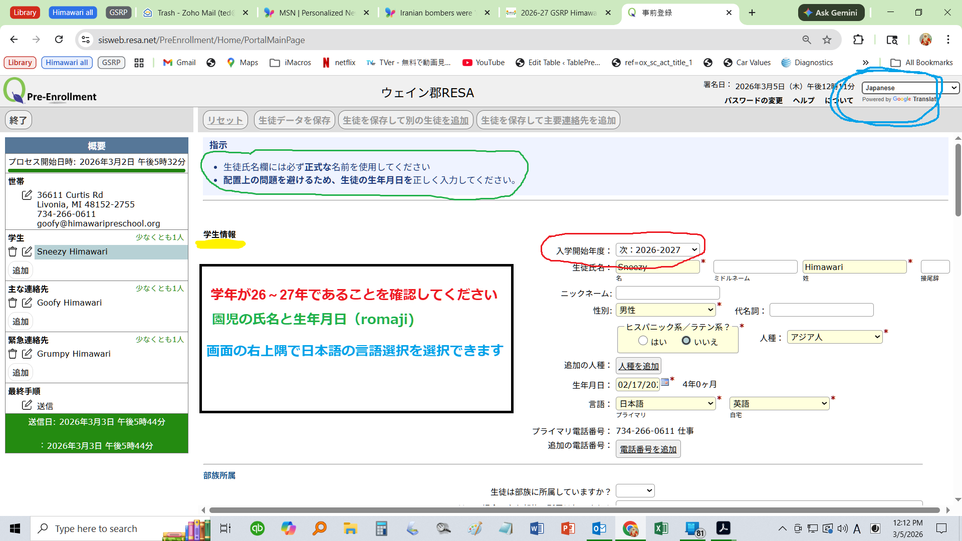Click edit icon beside 送信 step
The image size is (962, 541).
[27, 405]
